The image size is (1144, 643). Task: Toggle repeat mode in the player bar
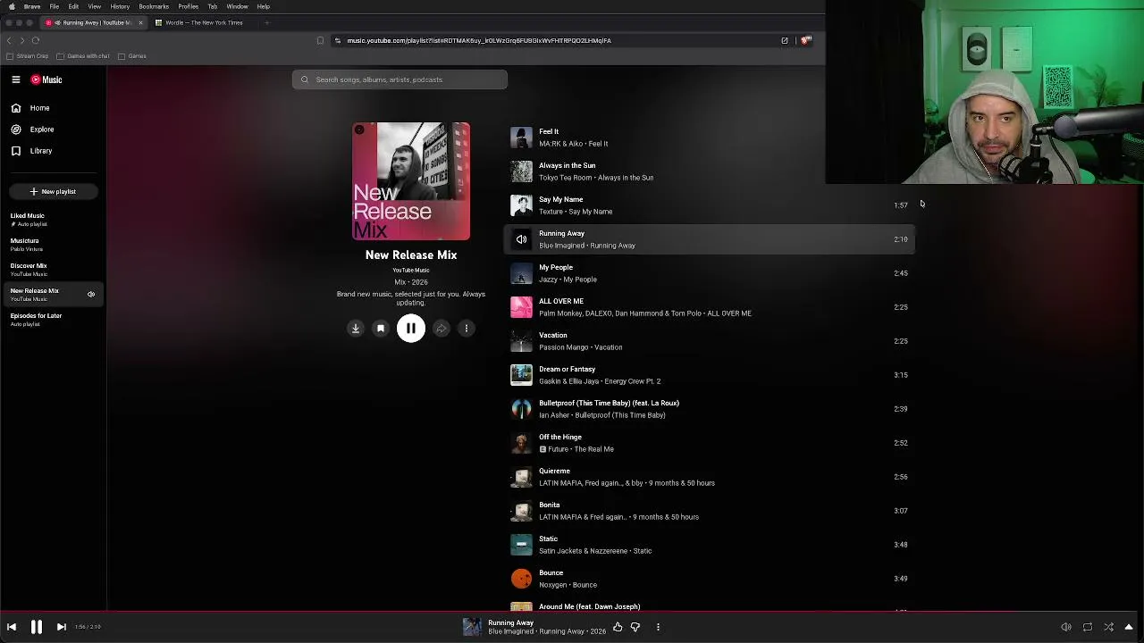(1087, 627)
